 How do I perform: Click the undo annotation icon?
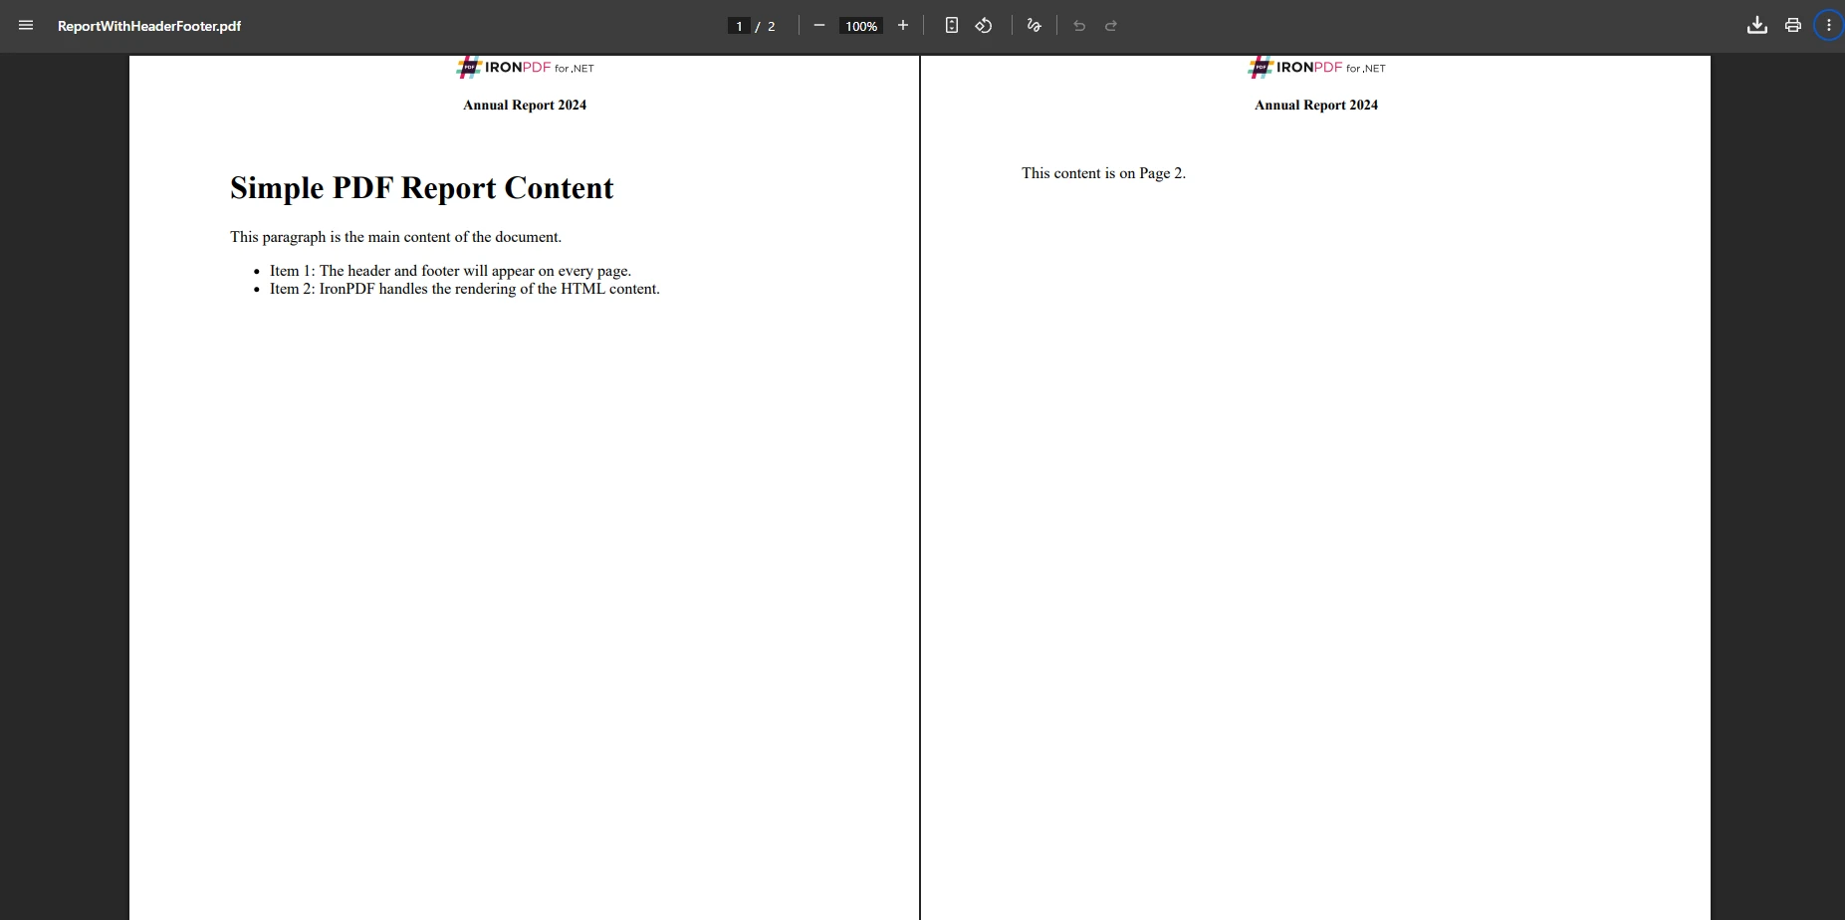1079,26
